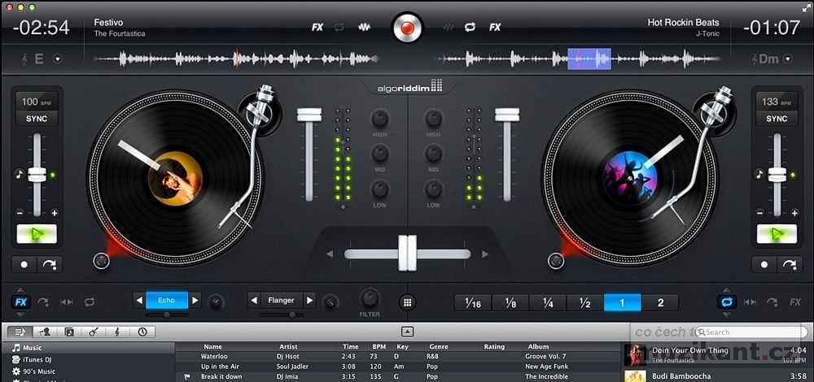Click the FILTER knob
This screenshot has height=382, width=814.
coord(370,298)
